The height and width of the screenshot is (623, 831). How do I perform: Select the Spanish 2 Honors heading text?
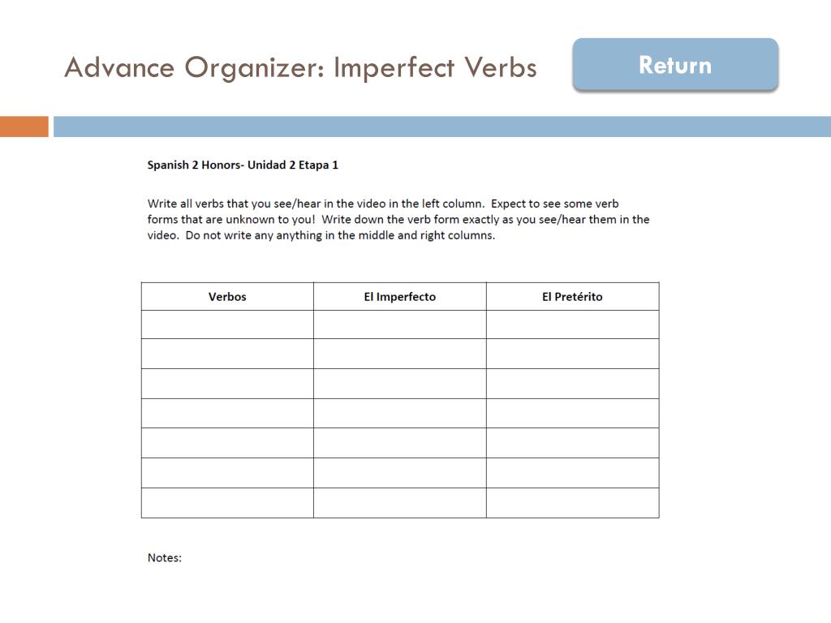(x=243, y=165)
